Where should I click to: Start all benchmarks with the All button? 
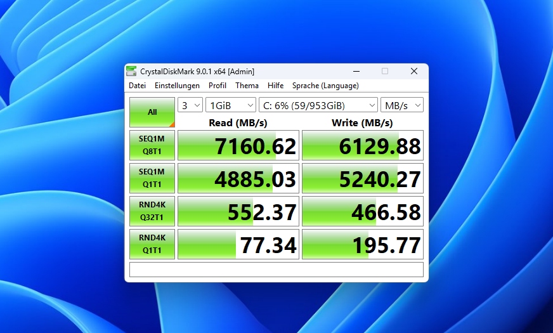(152, 112)
